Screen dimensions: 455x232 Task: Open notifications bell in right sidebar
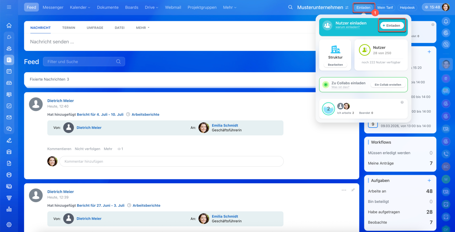coord(446,21)
